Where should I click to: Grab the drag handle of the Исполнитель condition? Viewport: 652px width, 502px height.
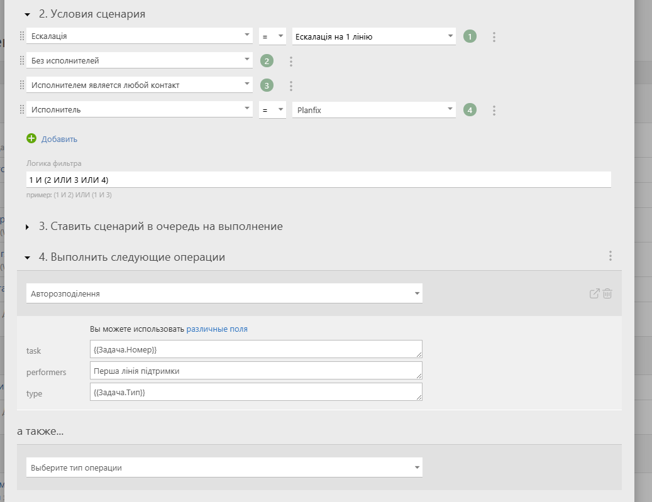[22, 110]
